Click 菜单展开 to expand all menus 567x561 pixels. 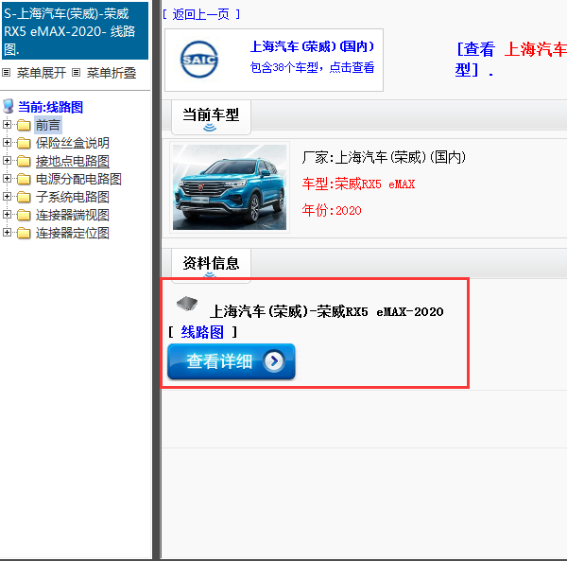click(42, 73)
